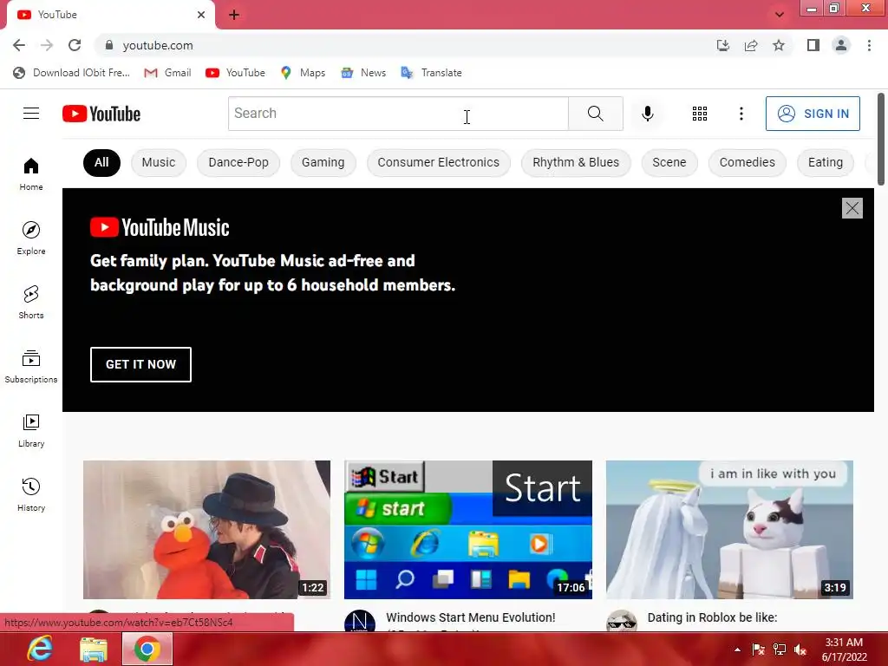This screenshot has width=888, height=666.
Task: Click the YouTube logo
Action: point(101,114)
